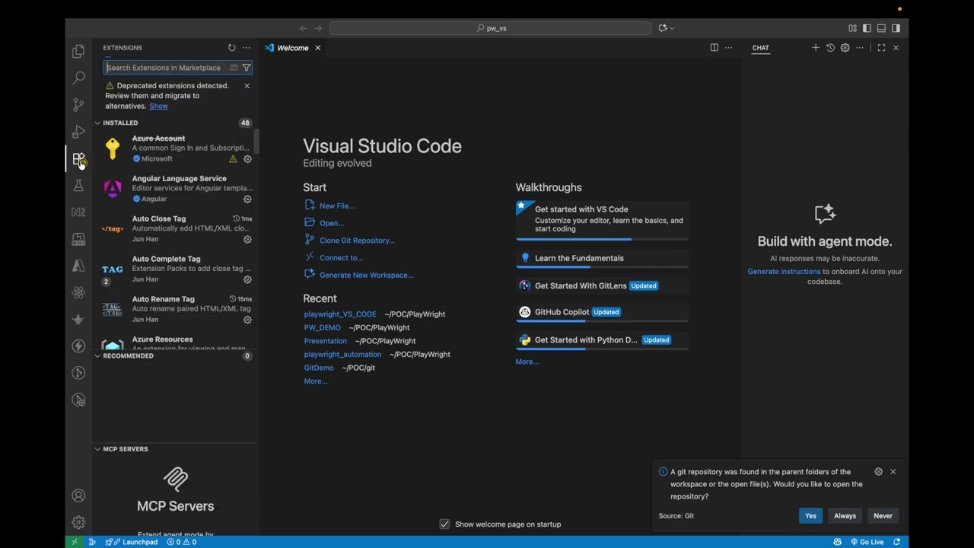
Task: Open remote window indicator in status bar
Action: 74,542
